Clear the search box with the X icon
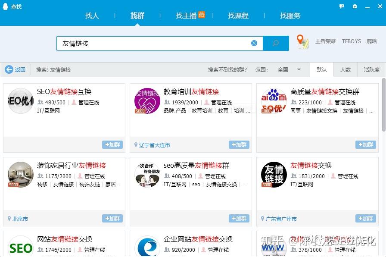 coord(254,43)
